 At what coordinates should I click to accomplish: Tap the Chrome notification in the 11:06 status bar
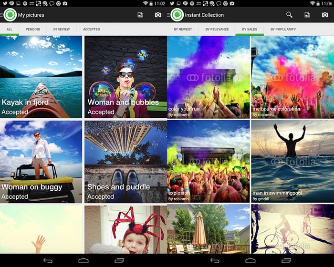225,3
